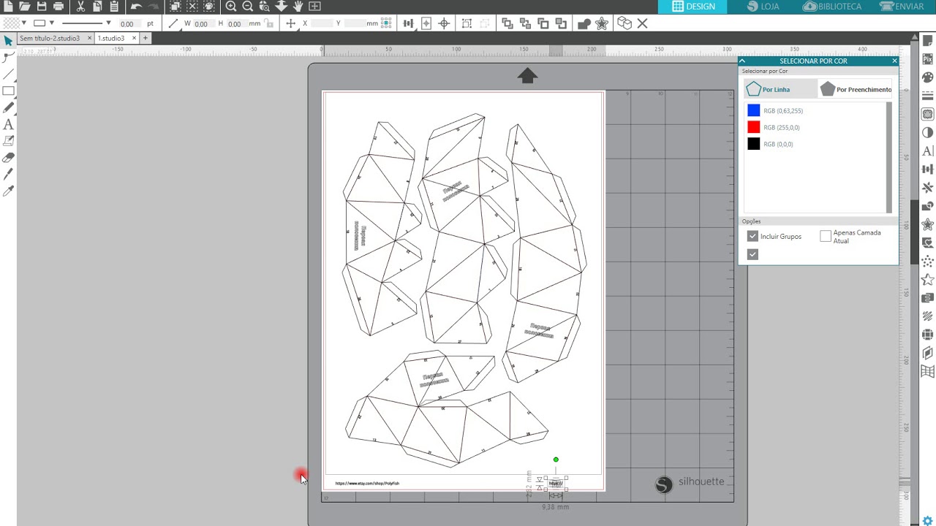This screenshot has width=936, height=526.
Task: Fit page to window icon
Action: [315, 7]
